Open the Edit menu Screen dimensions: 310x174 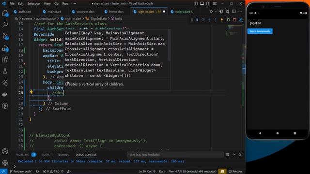coord(20,3)
